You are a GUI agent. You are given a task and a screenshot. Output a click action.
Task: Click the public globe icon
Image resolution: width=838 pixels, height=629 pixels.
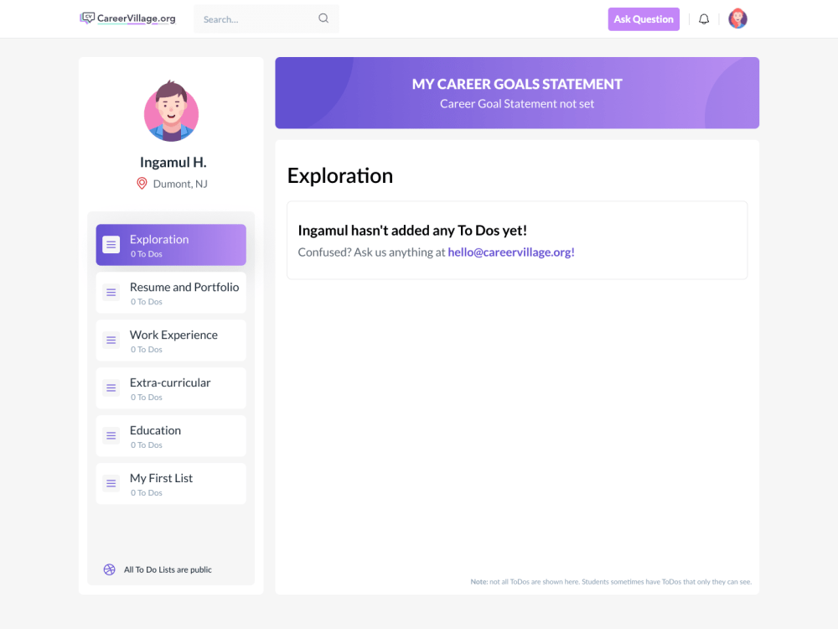click(109, 569)
